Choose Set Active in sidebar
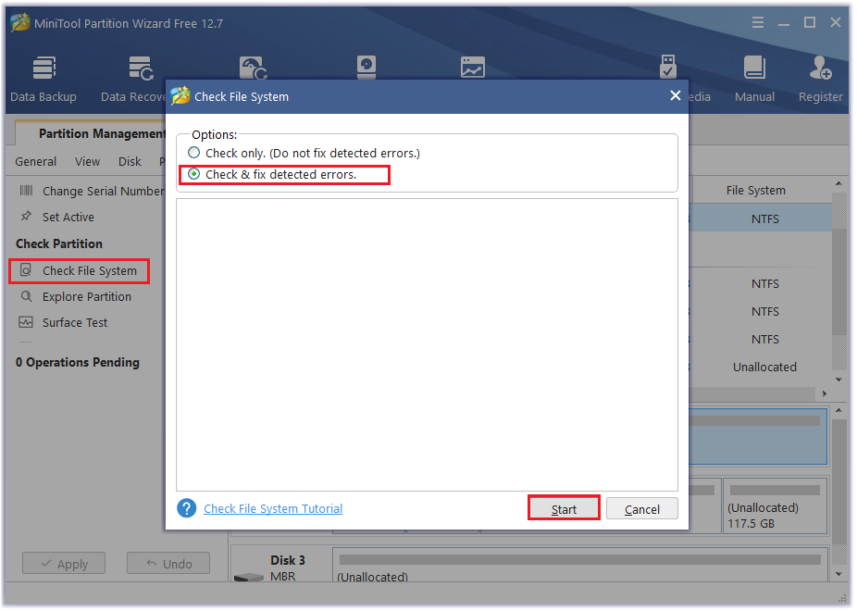Viewport: 857px width, 611px height. [56, 217]
